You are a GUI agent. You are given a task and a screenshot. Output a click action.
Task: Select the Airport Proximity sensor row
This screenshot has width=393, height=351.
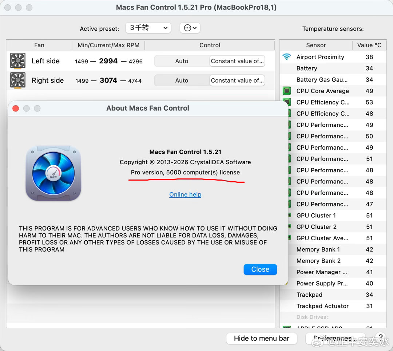coord(333,57)
